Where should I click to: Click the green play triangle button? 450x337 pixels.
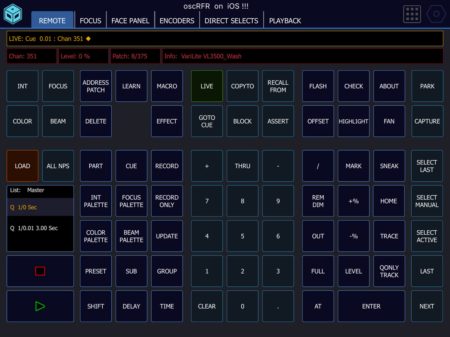[40, 306]
